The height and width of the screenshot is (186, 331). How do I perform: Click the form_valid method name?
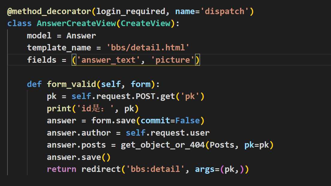pos(71,84)
